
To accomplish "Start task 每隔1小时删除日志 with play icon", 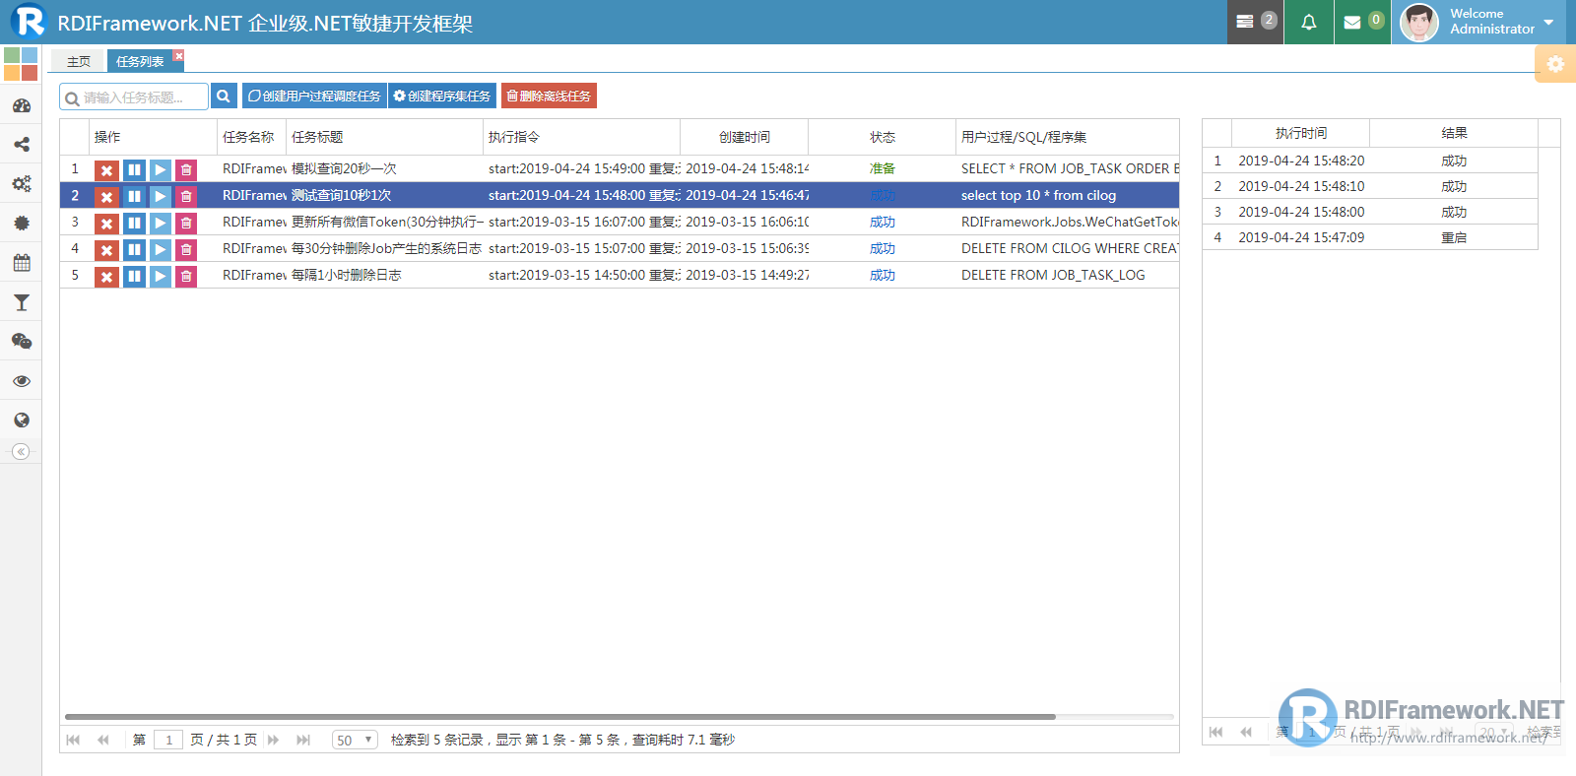I will [x=160, y=276].
